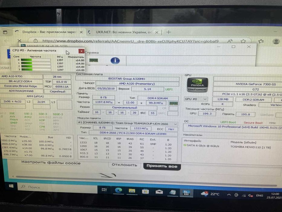Stop loading the page in Edge
The image size is (282, 212).
click(x=19, y=41)
